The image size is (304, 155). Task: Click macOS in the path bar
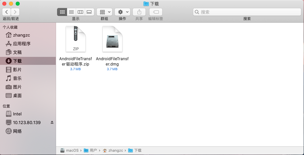69,150
